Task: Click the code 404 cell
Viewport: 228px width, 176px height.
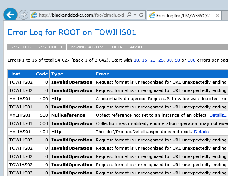Action: click(42, 132)
